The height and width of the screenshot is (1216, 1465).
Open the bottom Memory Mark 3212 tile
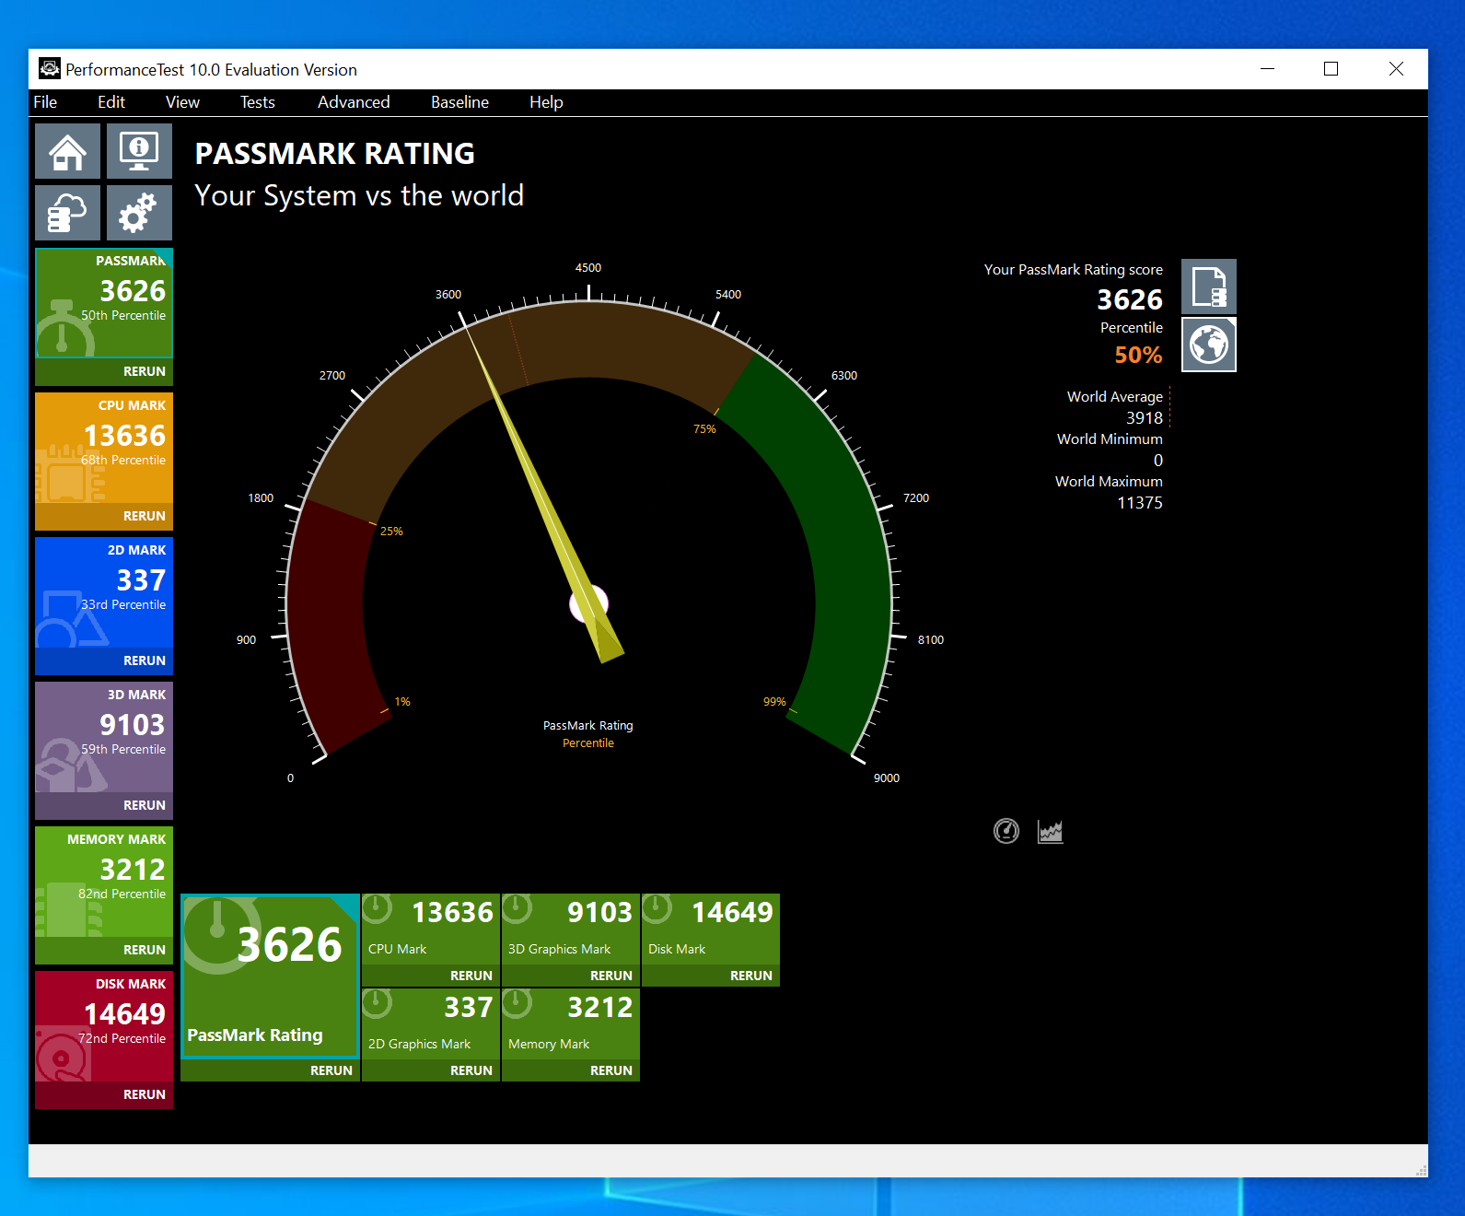pyautogui.click(x=571, y=1023)
